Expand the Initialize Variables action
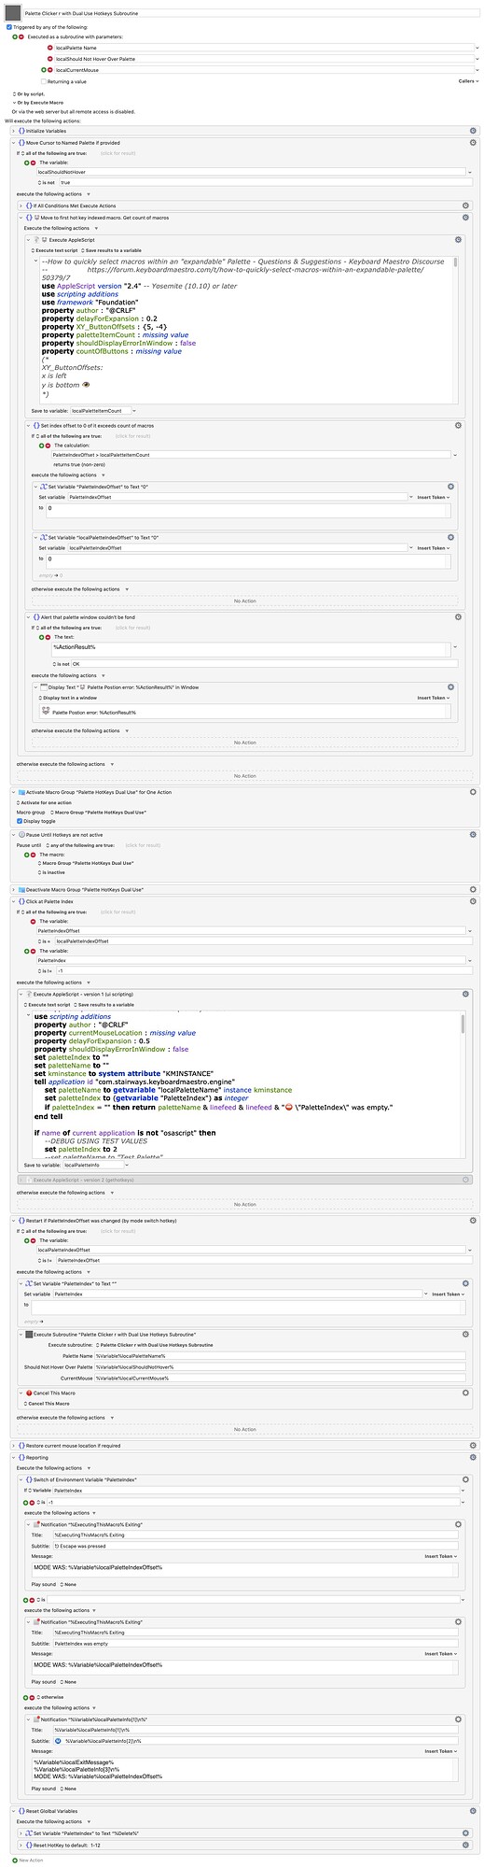Image resolution: width=484 pixels, height=1867 pixels. click(14, 130)
